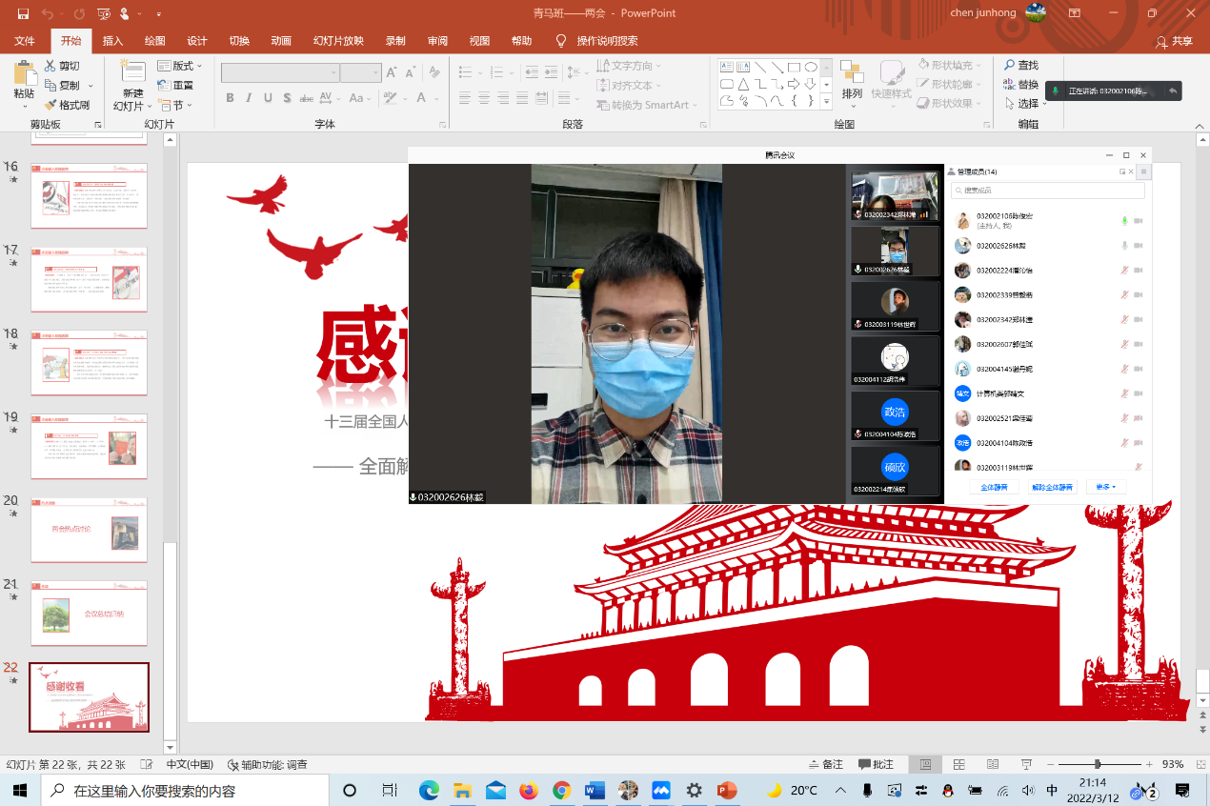Click the Cut (剪切) scissors icon
This screenshot has width=1210, height=806.
[50, 66]
